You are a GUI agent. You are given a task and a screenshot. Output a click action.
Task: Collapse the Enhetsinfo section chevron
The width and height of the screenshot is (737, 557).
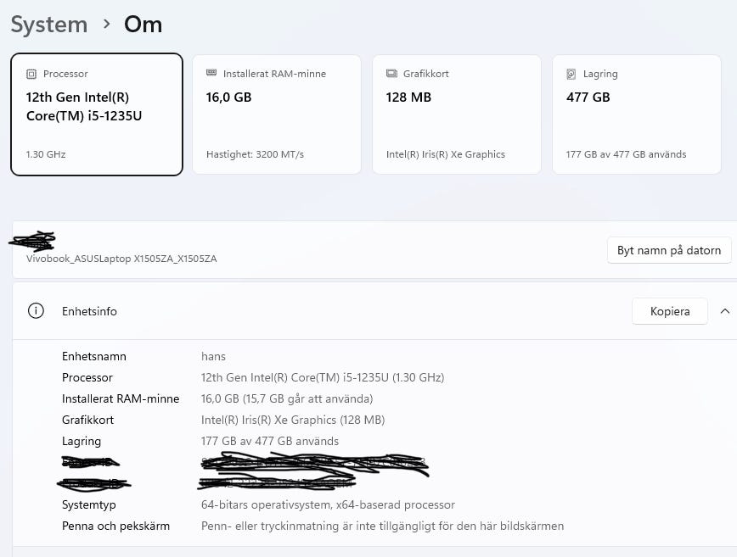(x=725, y=311)
